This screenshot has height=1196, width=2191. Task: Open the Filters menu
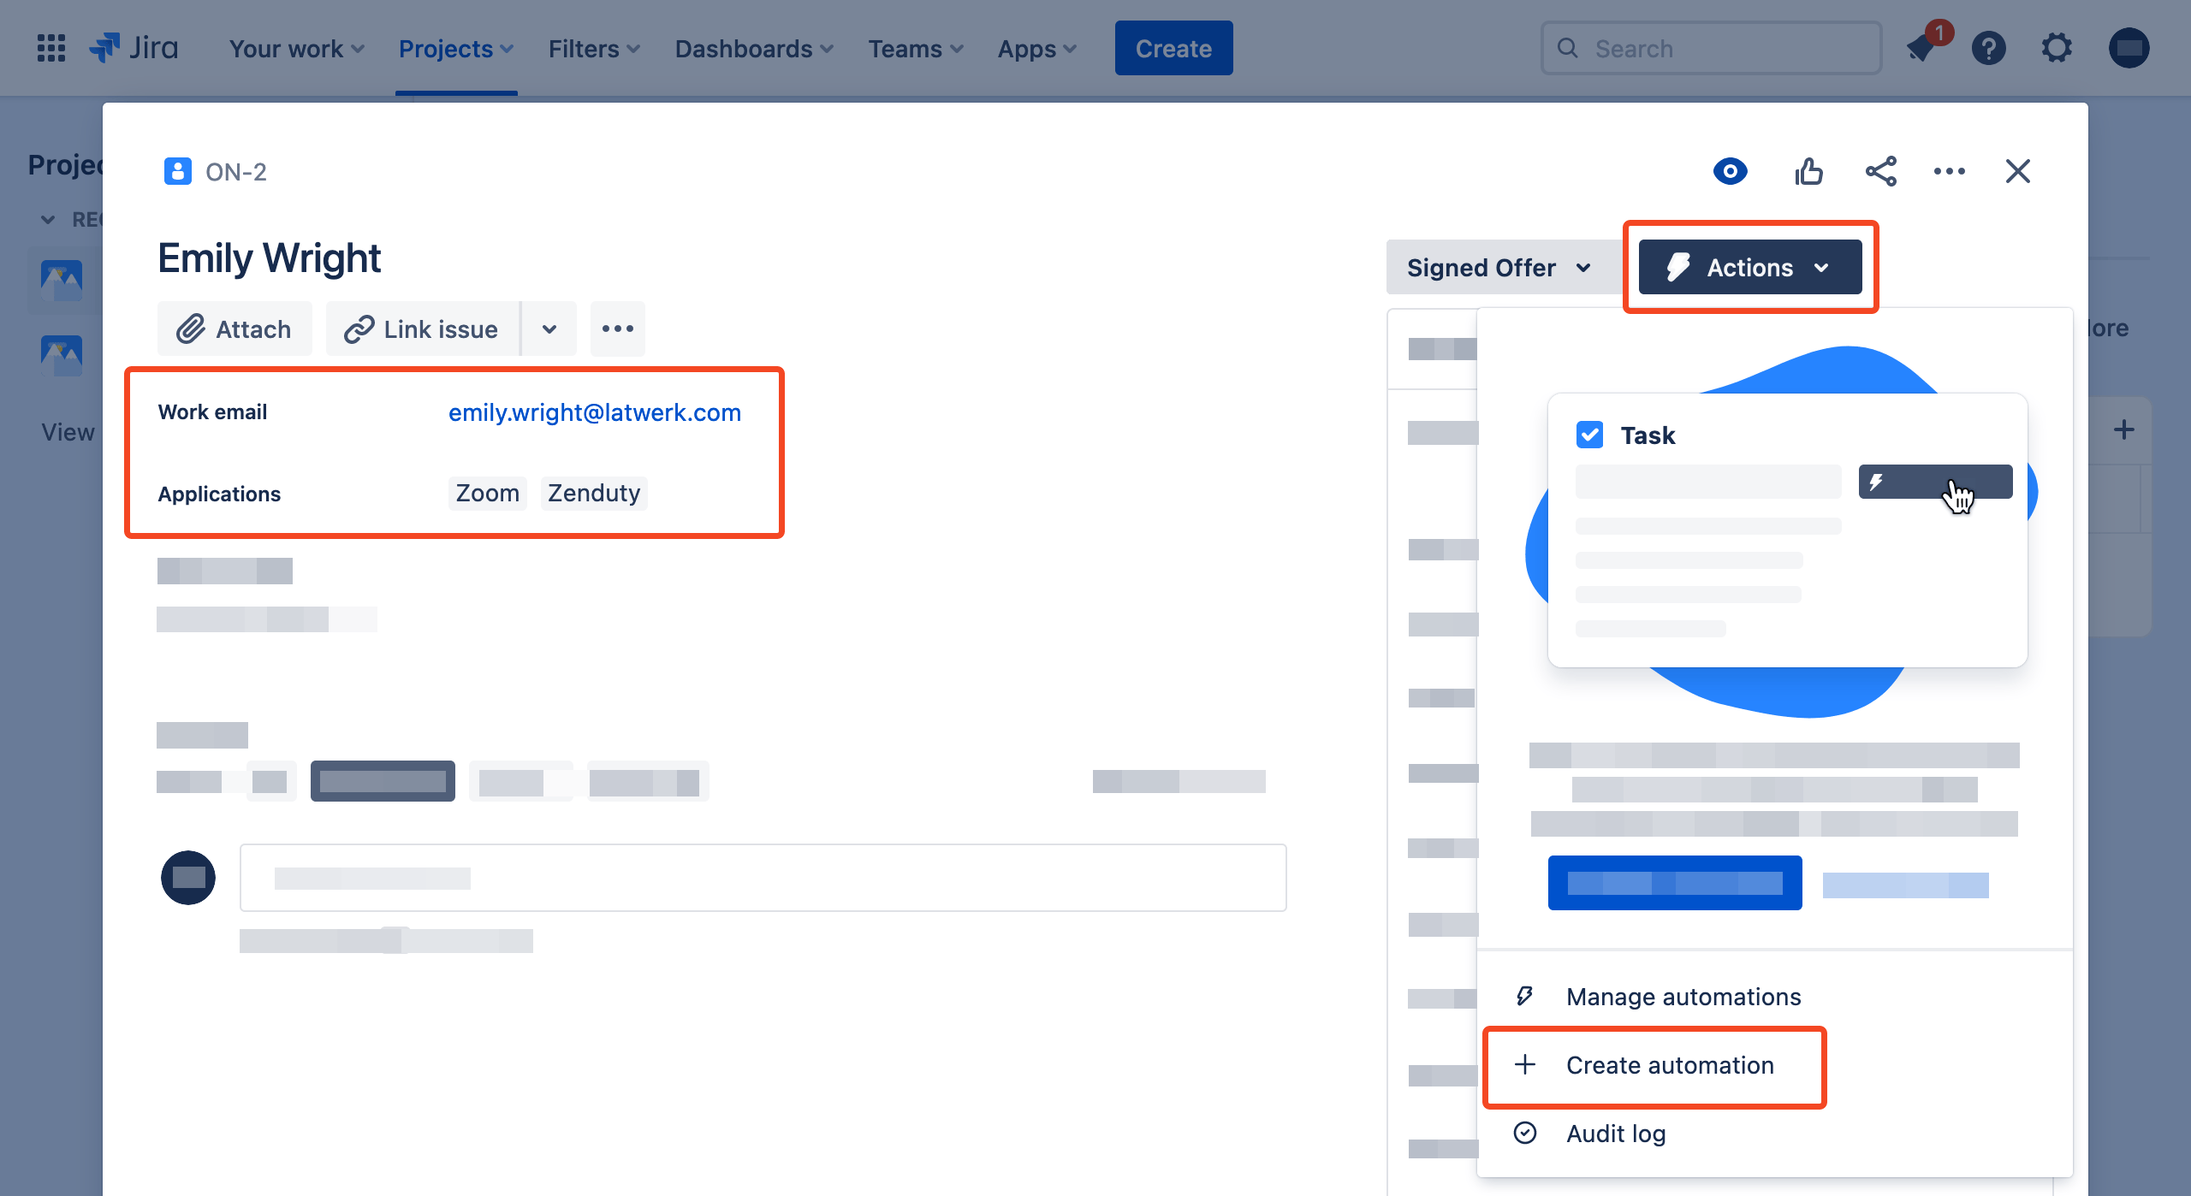coord(594,49)
